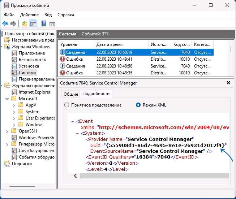Expand the System folder under Microsoft

tap(14, 112)
